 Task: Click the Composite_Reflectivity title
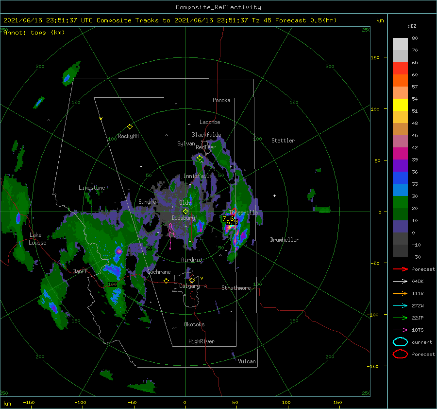coord(218,7)
